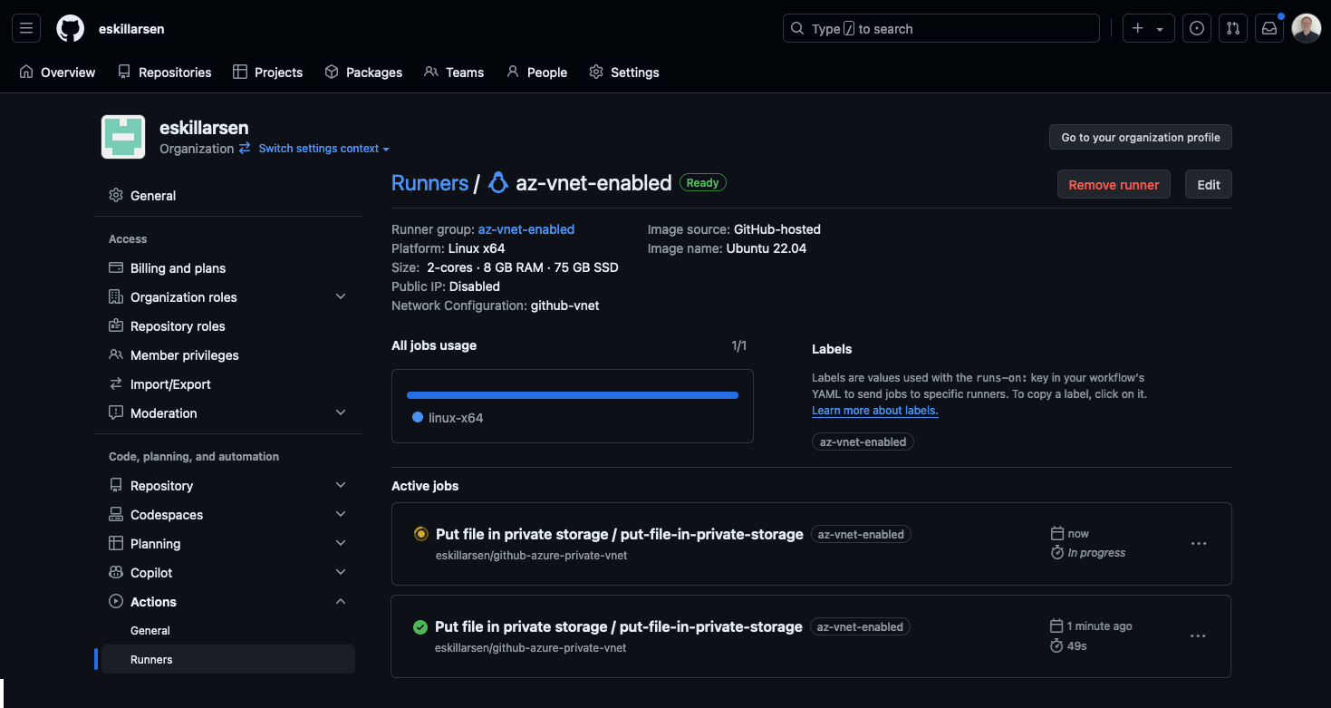Click the Linux penguin runner icon
Viewport: 1331px width, 708px height.
click(x=497, y=183)
